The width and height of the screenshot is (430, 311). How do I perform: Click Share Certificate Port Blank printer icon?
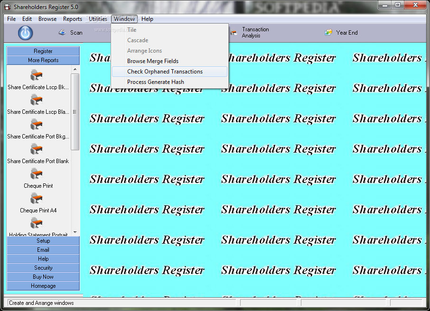(37, 149)
